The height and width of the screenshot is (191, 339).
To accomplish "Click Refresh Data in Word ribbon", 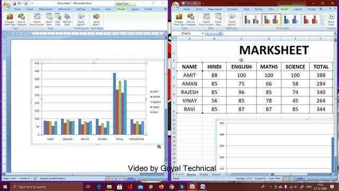I will pyautogui.click(x=67, y=20).
